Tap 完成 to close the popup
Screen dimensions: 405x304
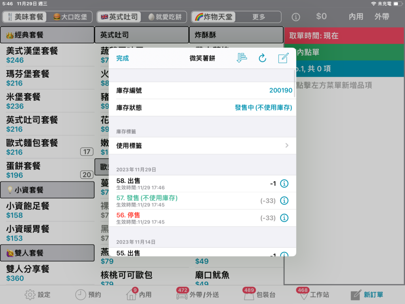coord(123,58)
